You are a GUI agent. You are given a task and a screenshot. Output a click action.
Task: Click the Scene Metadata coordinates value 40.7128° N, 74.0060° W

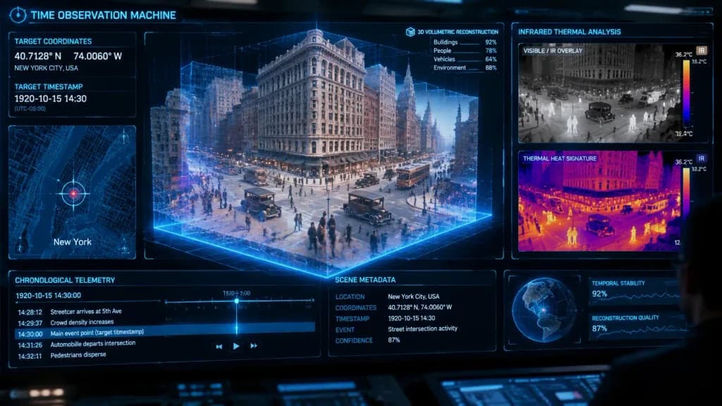420,307
